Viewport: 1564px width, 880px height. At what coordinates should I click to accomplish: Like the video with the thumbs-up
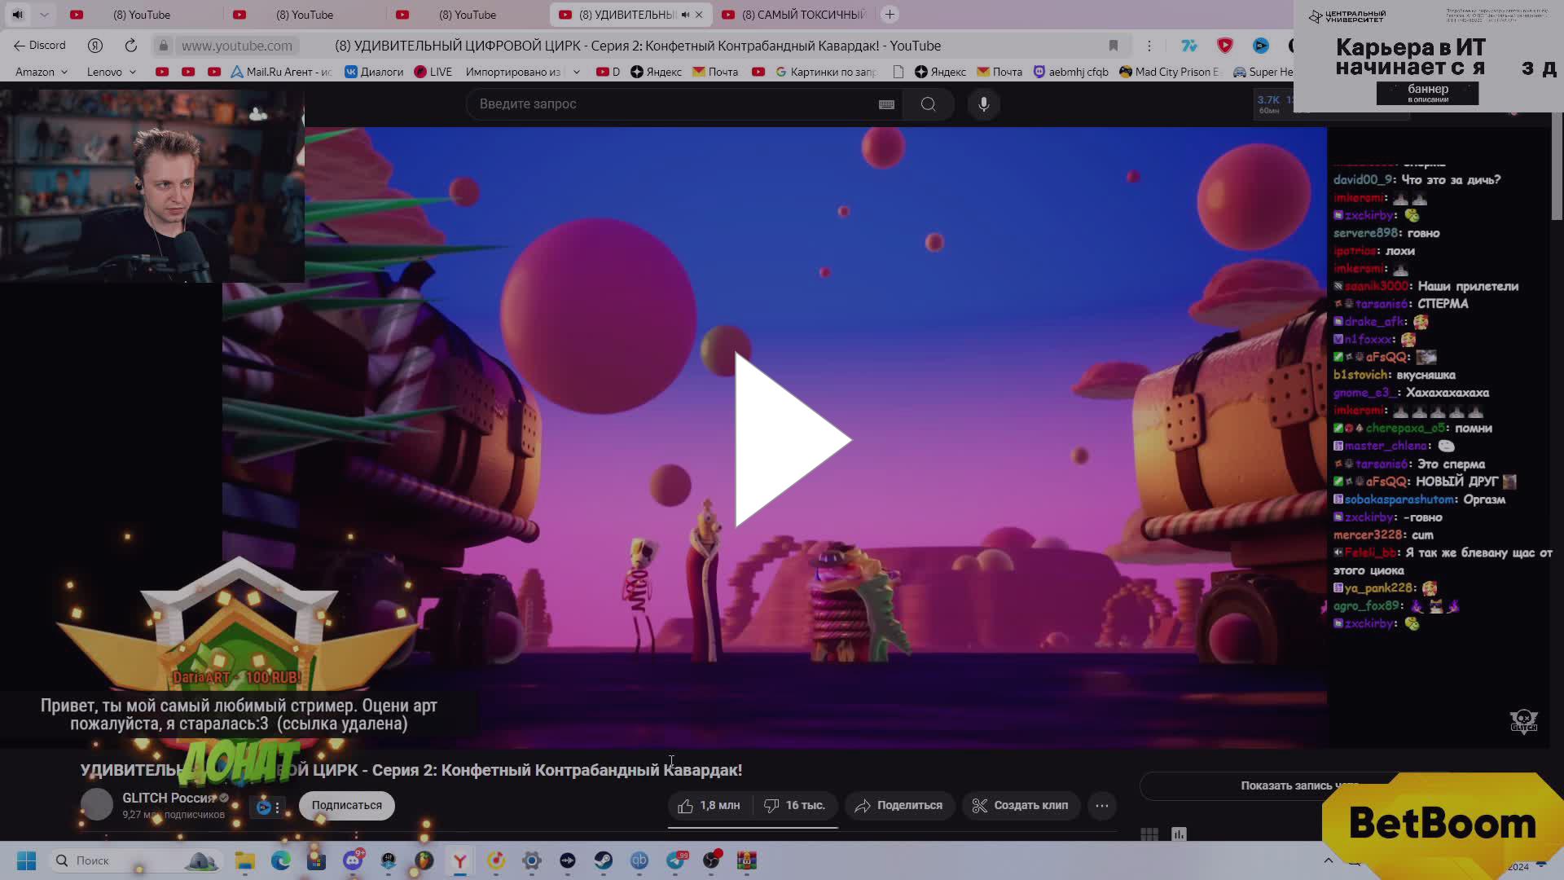(x=684, y=805)
